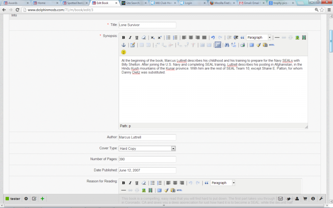Screen dimensions: 333x208
Task: Open Chrome menu button
Action: [329, 10]
